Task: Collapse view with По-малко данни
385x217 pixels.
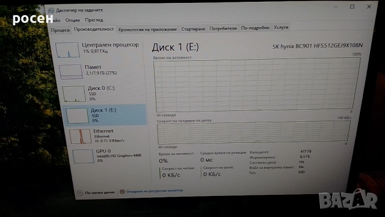Action: (x=99, y=192)
